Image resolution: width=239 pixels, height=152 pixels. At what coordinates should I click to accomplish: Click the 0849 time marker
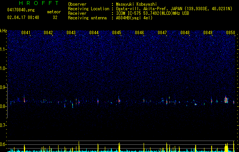click(x=208, y=33)
